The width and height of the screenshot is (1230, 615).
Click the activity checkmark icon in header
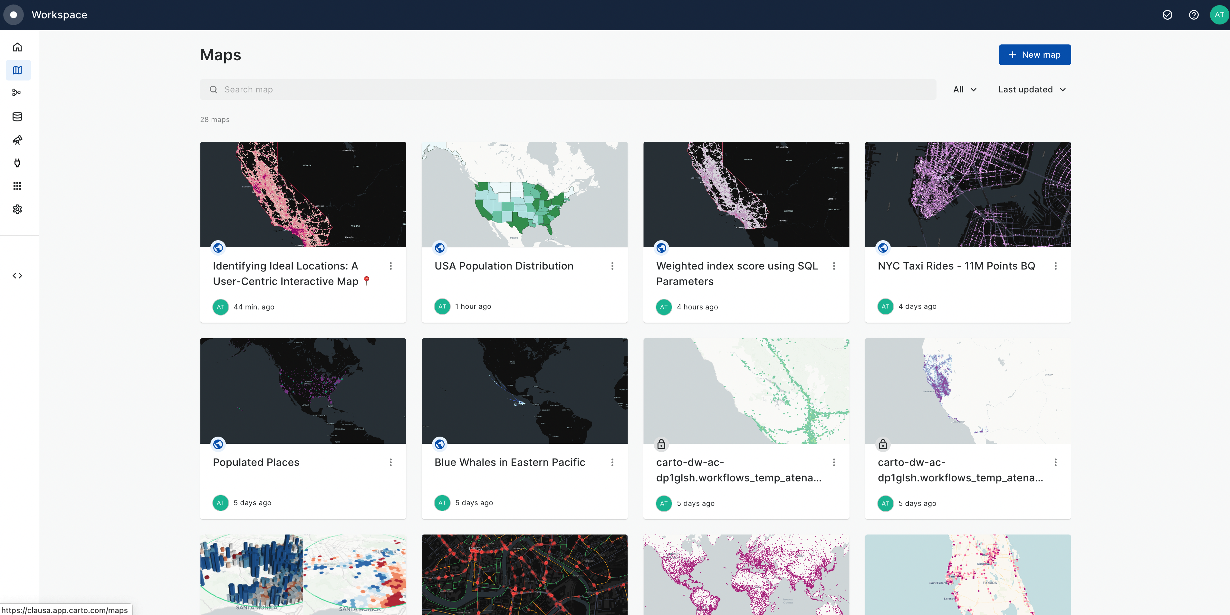click(1167, 15)
